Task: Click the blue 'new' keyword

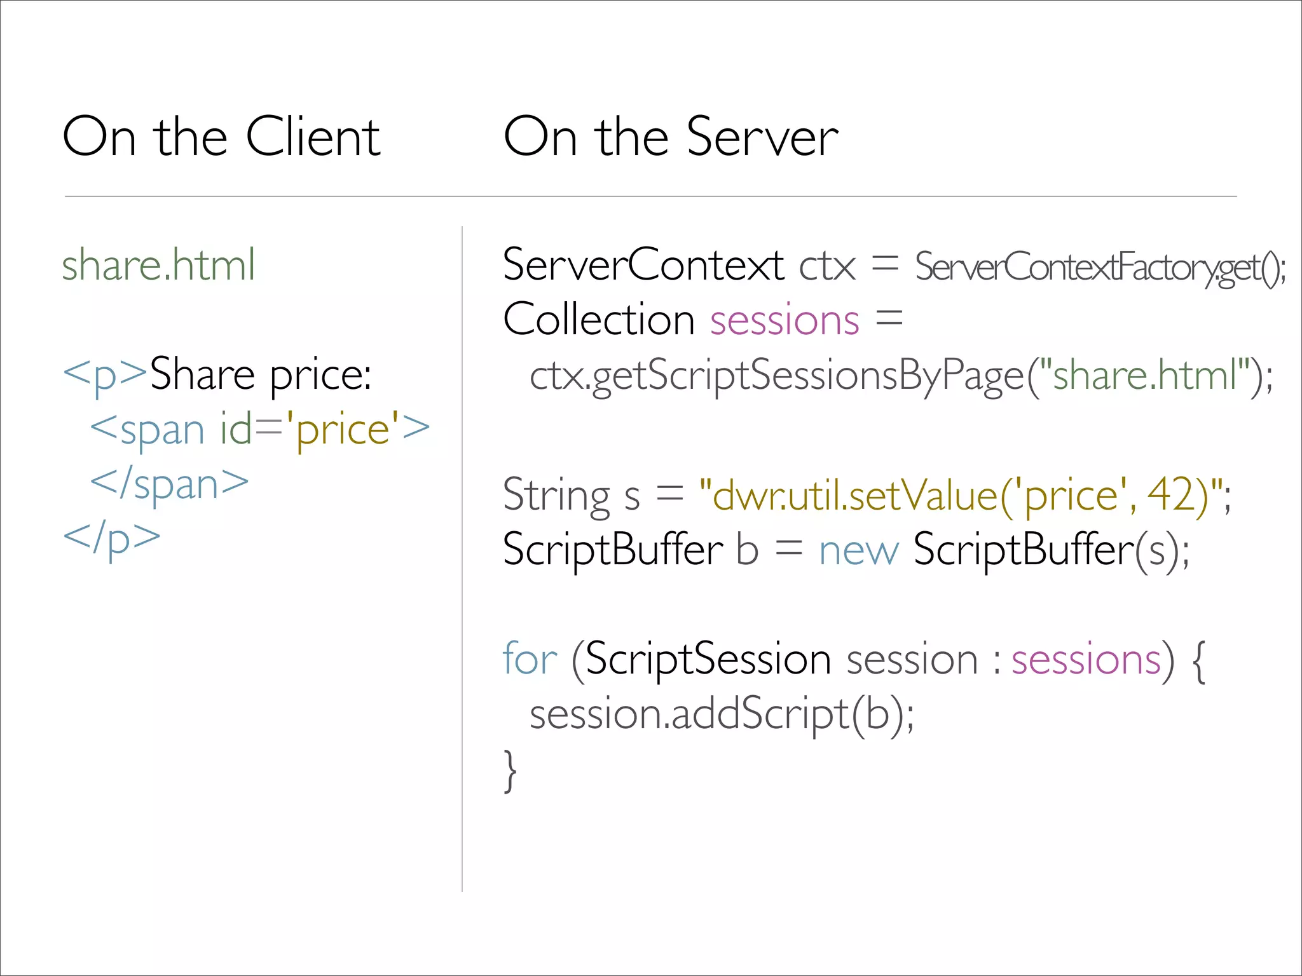Action: click(x=858, y=550)
